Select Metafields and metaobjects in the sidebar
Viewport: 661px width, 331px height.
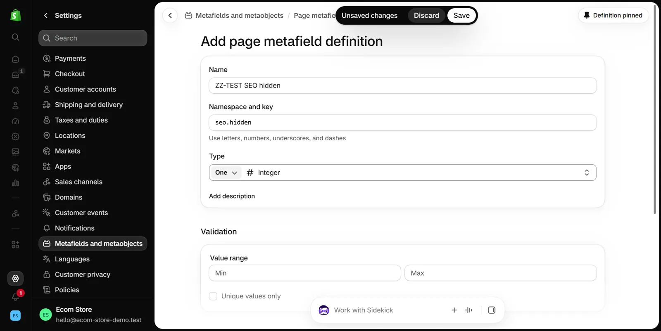[93, 244]
